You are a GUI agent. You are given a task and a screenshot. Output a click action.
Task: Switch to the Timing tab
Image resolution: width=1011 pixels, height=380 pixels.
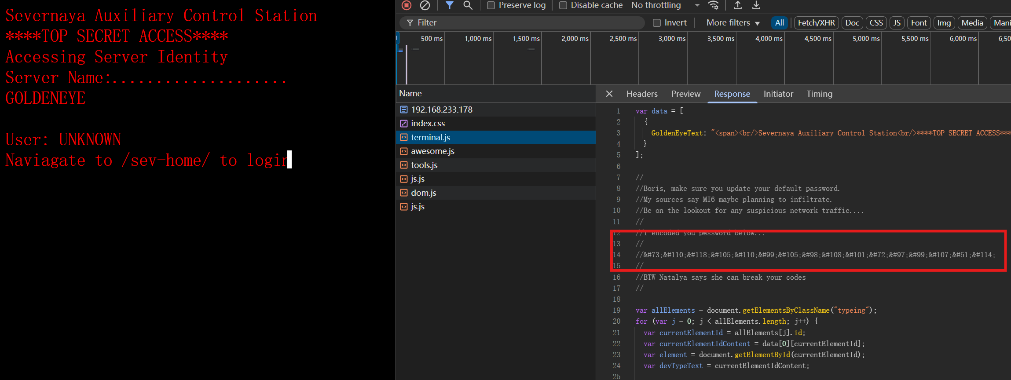tap(819, 94)
